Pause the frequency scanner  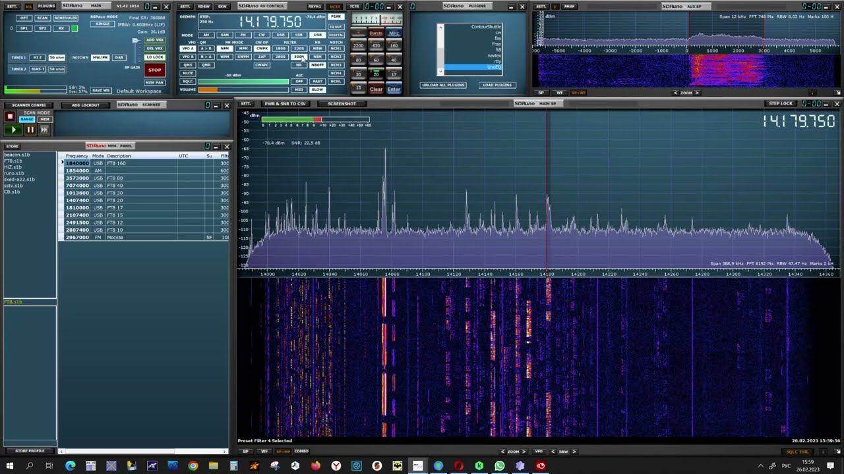coord(30,130)
